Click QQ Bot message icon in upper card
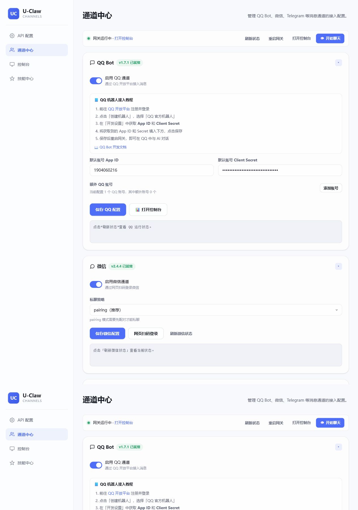 (92, 63)
